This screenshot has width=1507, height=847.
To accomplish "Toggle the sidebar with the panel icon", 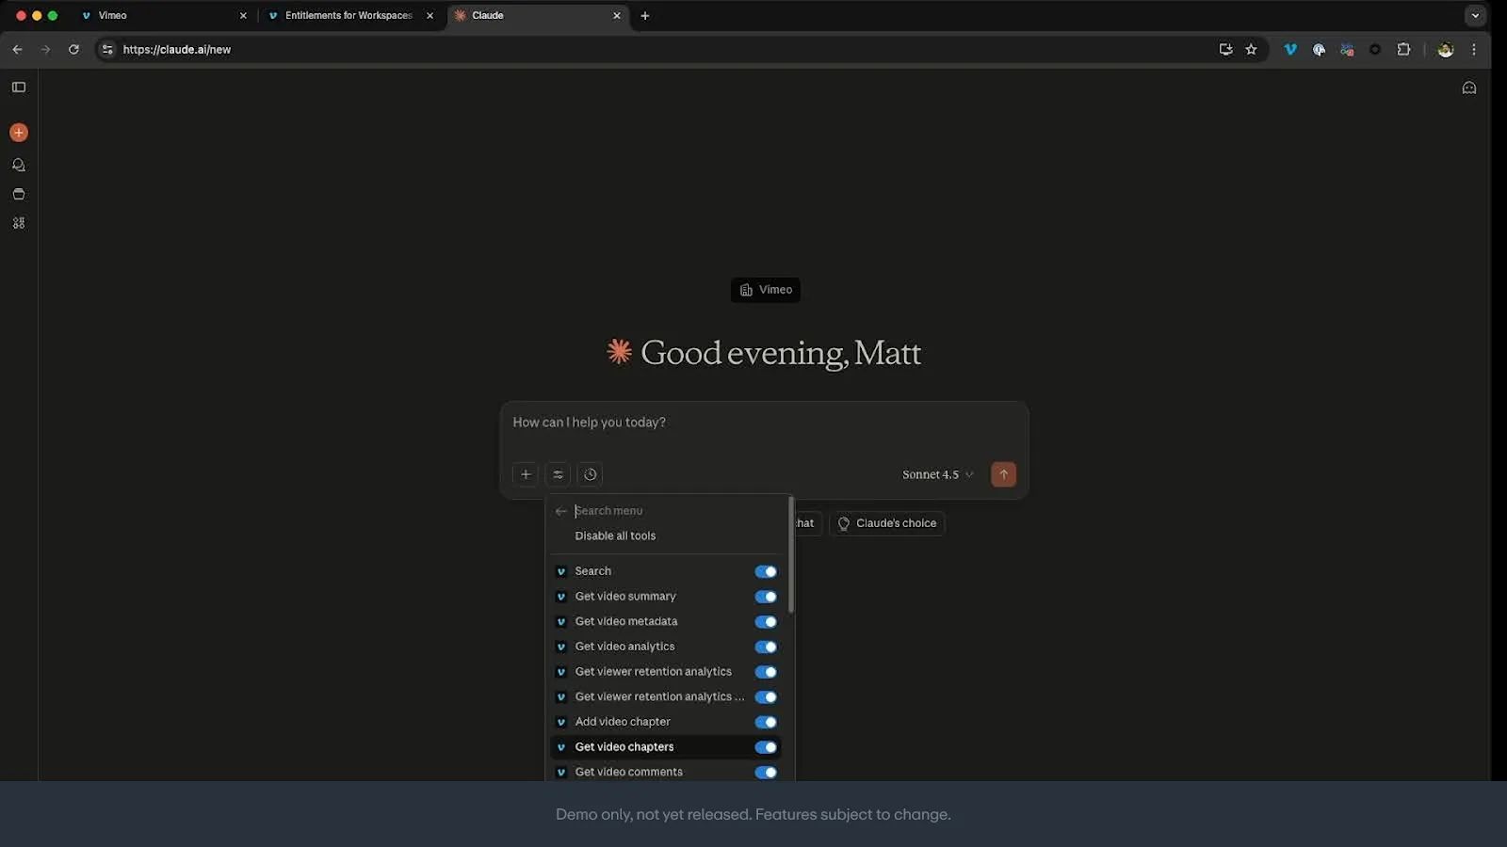I will 19,88.
